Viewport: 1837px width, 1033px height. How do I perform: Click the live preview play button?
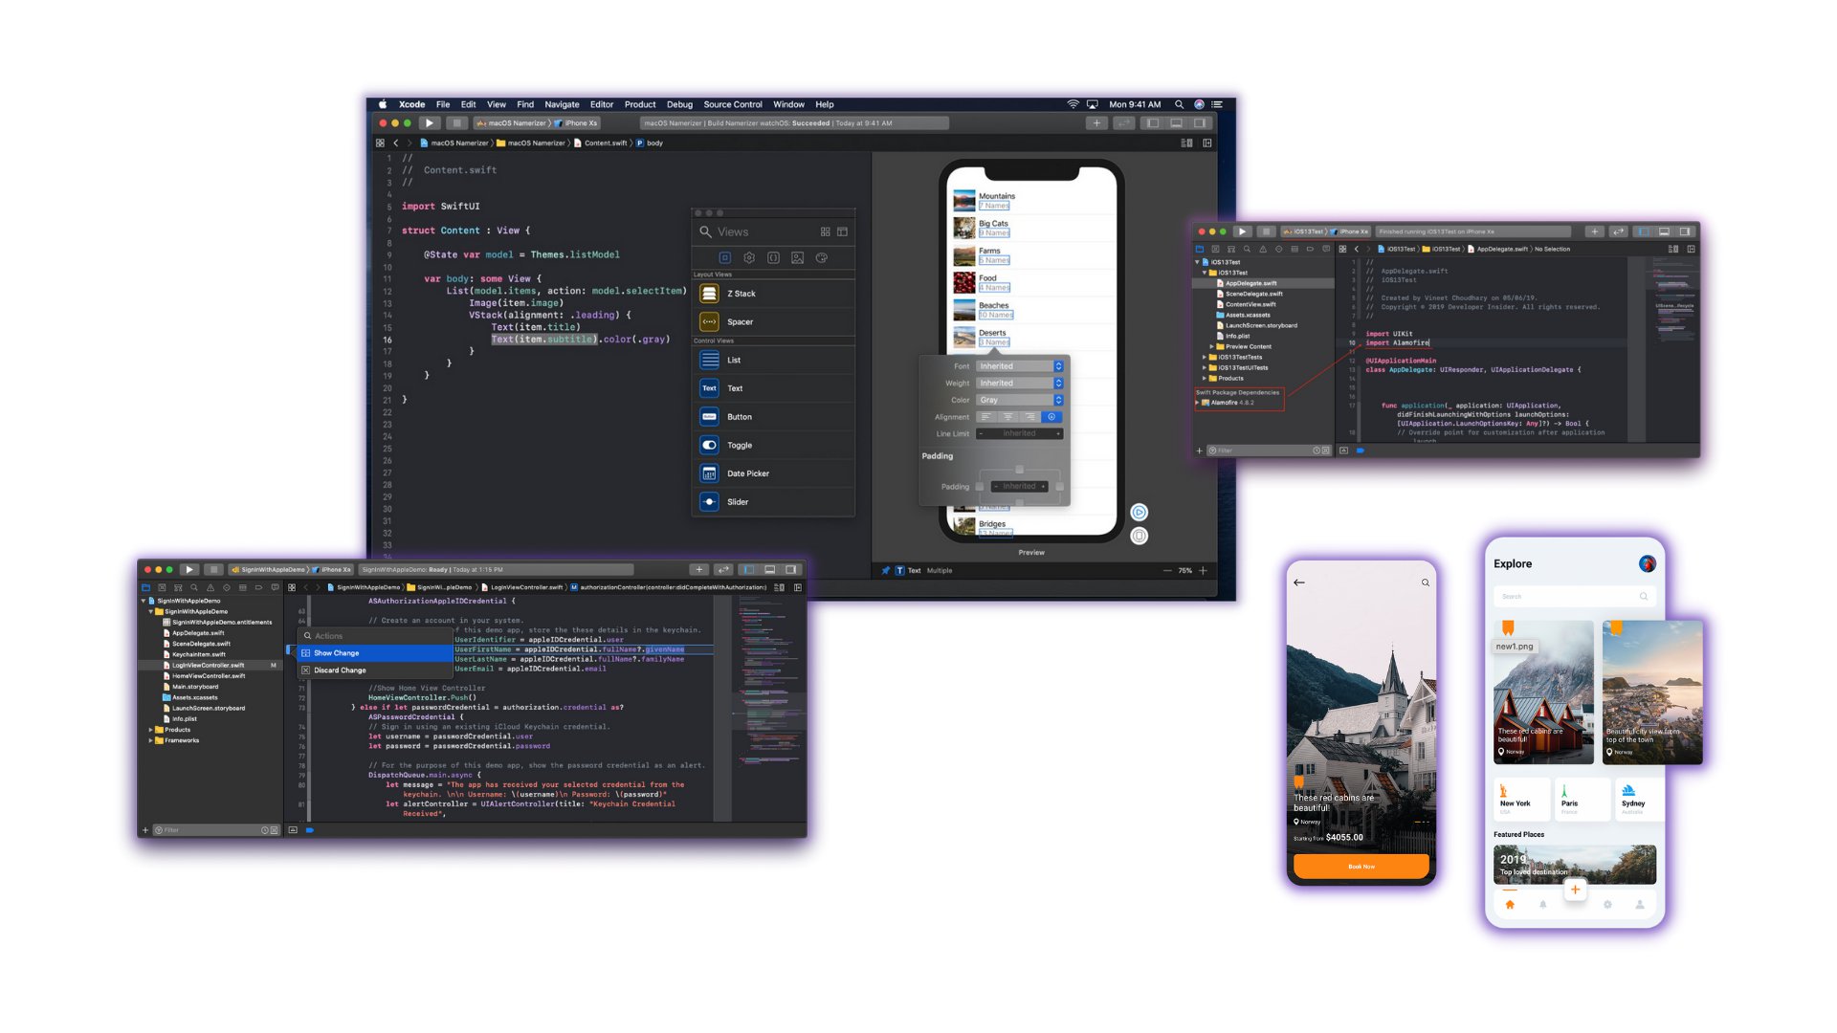[x=1139, y=513]
